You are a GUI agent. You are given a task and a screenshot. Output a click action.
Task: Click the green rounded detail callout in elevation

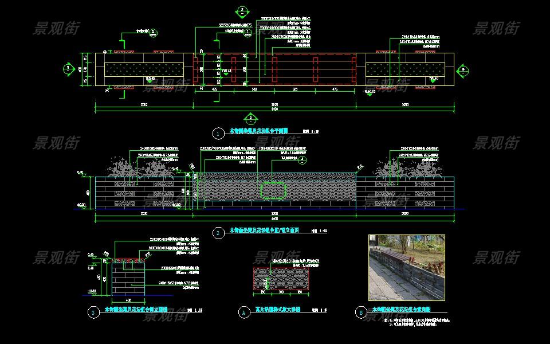point(273,190)
